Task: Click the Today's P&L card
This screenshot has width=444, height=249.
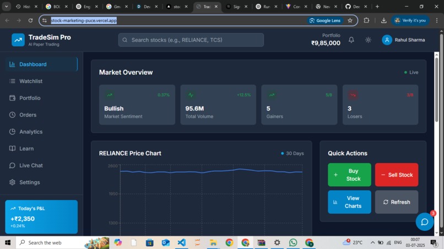Action: (41, 217)
